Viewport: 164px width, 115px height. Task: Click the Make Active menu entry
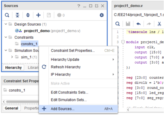pyautogui.click(x=78, y=83)
